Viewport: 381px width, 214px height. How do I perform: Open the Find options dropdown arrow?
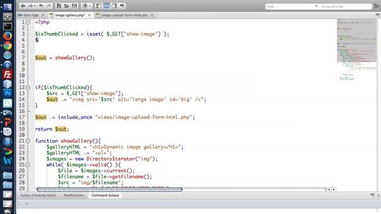point(316,7)
